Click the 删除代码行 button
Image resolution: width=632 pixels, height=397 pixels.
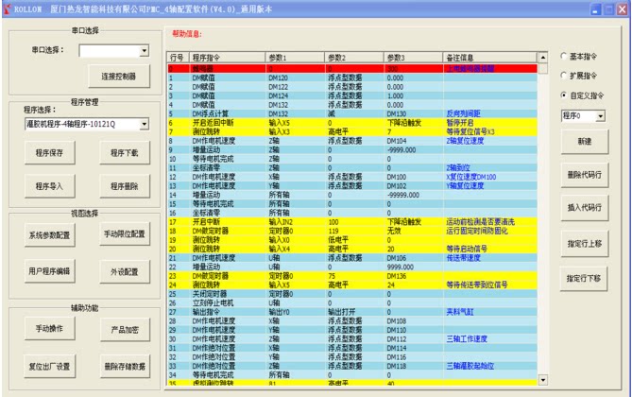pos(585,175)
